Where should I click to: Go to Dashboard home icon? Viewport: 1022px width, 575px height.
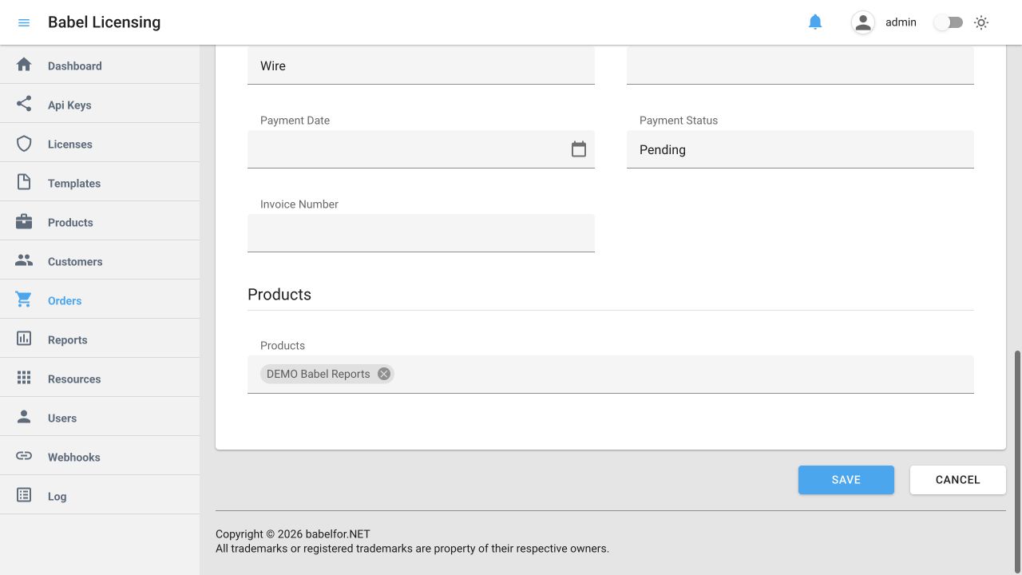click(24, 65)
